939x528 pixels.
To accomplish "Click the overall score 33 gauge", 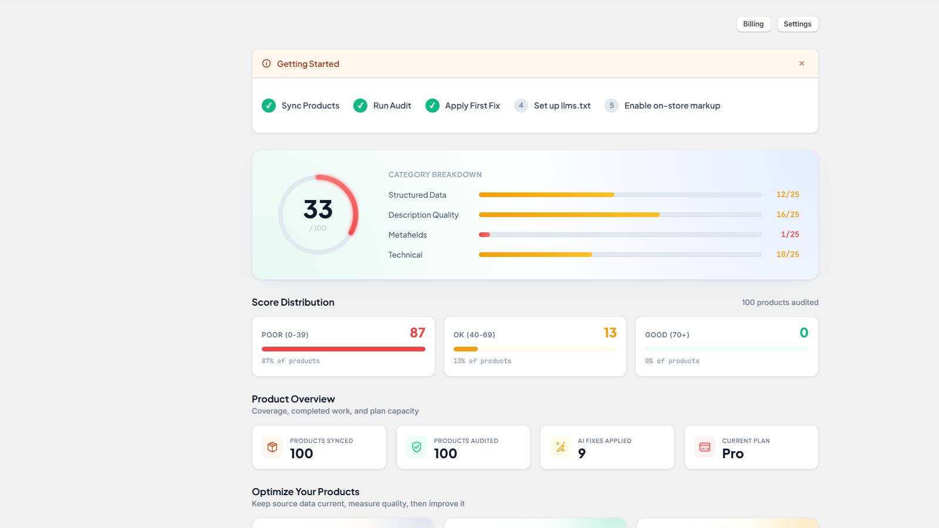I will (x=318, y=214).
